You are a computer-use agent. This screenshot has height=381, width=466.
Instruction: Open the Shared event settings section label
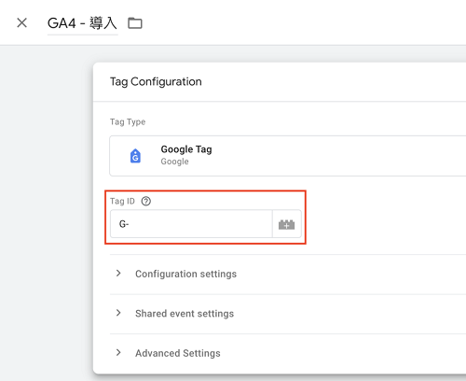185,314
